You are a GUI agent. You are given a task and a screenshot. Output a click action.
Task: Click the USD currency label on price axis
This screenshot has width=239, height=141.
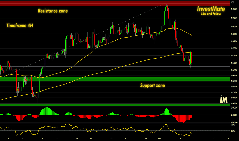(232, 2)
